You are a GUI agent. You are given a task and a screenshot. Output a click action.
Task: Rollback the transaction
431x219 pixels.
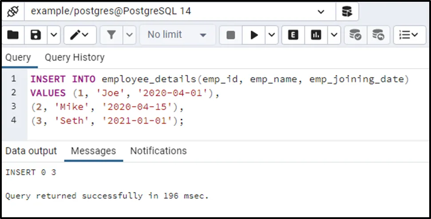378,35
